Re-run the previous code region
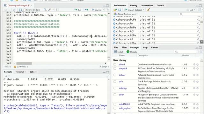Viewport: 204px width, 114px height. coord(86,10)
